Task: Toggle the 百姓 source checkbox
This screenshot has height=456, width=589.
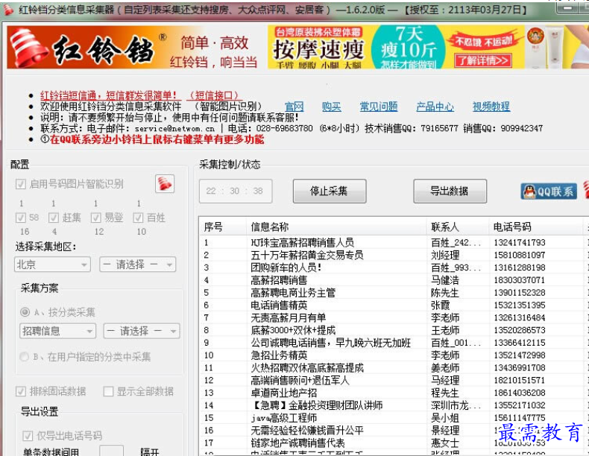Action: (x=138, y=218)
